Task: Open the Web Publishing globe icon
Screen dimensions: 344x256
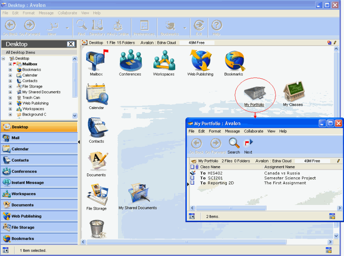Action: (200, 61)
